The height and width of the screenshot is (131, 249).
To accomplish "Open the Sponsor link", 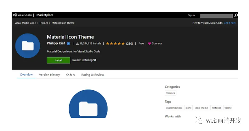I will pos(157,43).
